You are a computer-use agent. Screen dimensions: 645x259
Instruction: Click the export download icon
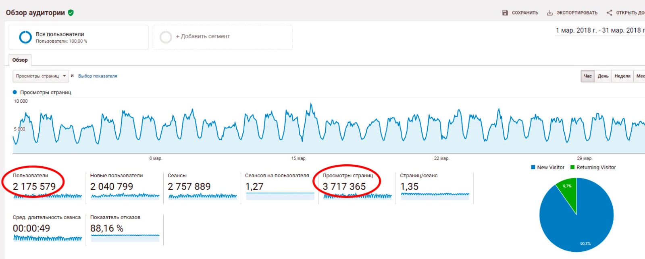tap(549, 13)
